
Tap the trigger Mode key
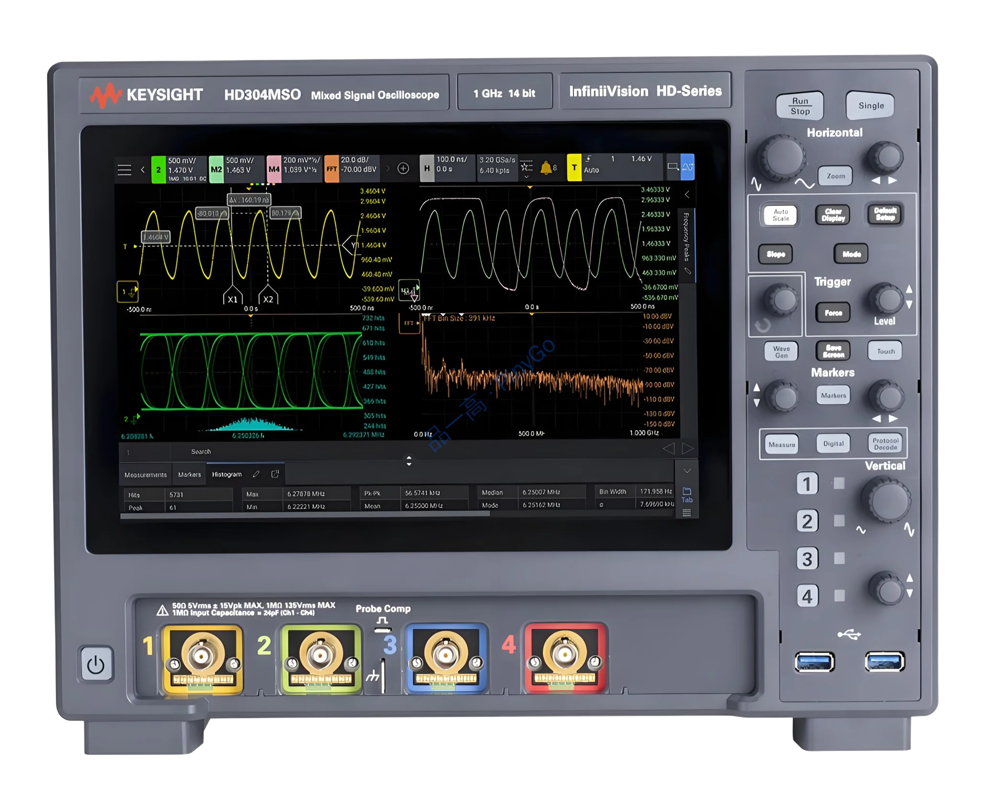coord(852,254)
